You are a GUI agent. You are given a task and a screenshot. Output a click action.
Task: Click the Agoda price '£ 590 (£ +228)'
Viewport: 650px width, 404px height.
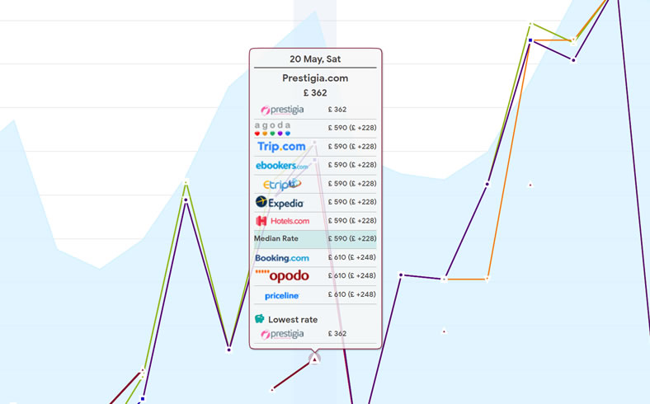click(x=352, y=128)
